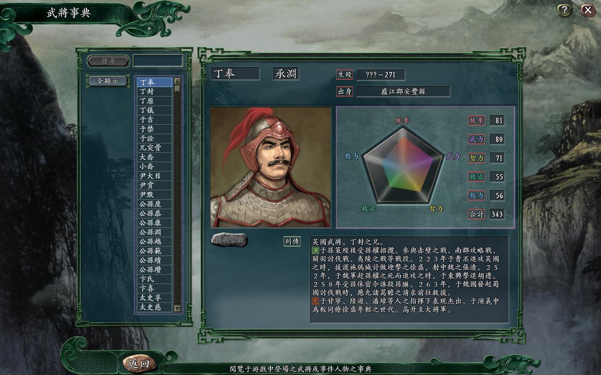Click the list scrollbar down arrow

(177, 308)
